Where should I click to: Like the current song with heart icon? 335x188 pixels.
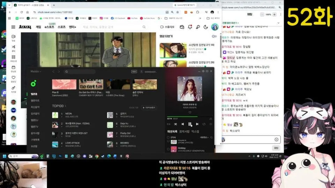click(x=190, y=112)
